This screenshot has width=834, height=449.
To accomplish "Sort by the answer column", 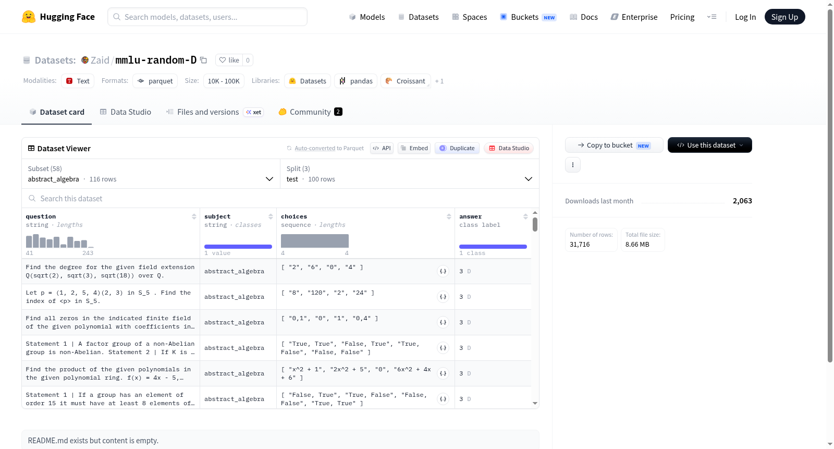I will 525,216.
